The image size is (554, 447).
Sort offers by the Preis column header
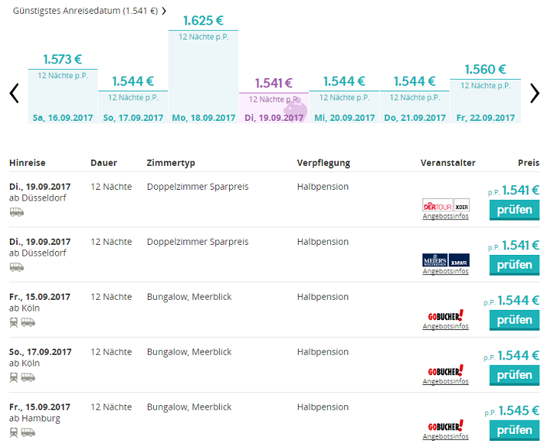tap(528, 163)
